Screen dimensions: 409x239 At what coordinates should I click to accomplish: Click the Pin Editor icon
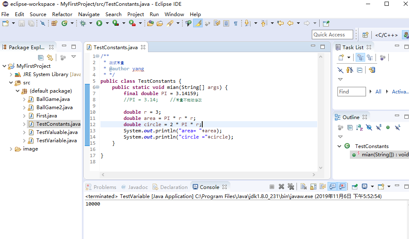[326, 23]
